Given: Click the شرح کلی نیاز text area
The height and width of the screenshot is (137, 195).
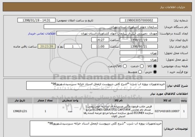Looking at the screenshot, I should pyautogui.click(x=96, y=85).
